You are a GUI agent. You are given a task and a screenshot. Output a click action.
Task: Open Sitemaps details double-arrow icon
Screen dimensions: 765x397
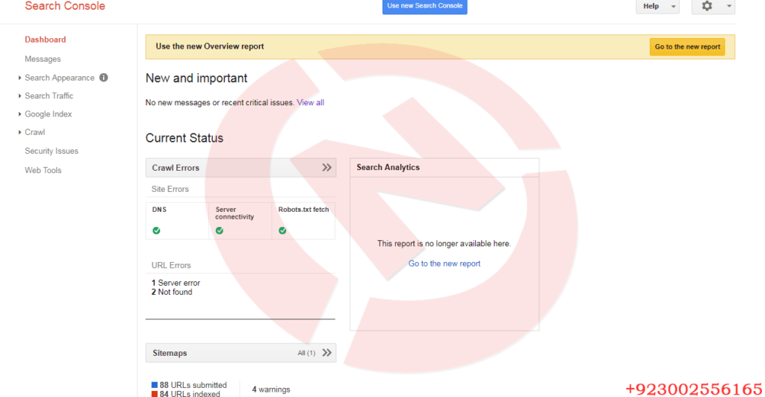coord(326,353)
